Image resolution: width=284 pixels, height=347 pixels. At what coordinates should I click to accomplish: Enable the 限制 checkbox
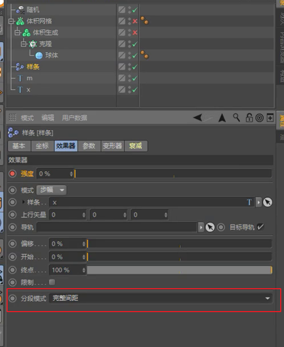(52, 282)
